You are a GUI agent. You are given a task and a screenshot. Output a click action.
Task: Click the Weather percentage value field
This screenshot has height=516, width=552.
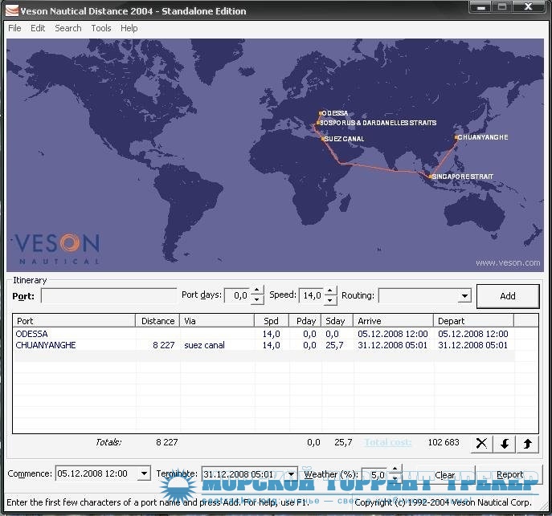(375, 475)
